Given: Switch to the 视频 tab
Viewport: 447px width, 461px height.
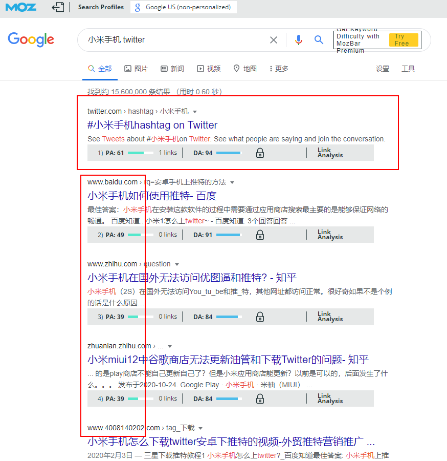Looking at the screenshot, I should pos(209,69).
